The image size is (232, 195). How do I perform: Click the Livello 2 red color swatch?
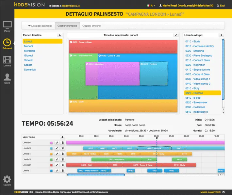51,165
